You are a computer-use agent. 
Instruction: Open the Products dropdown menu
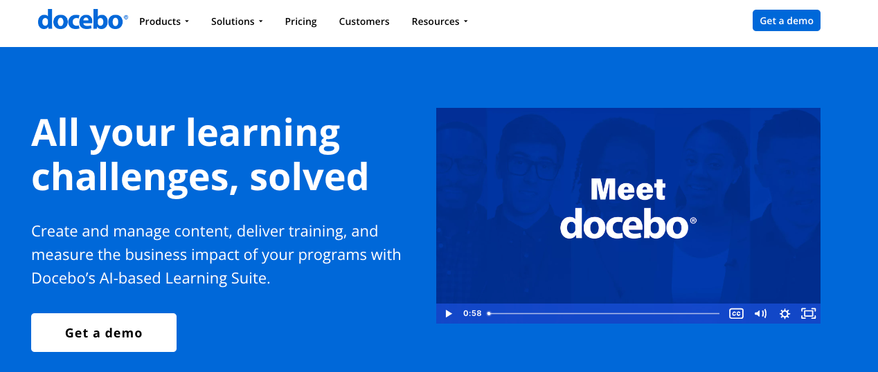(164, 21)
